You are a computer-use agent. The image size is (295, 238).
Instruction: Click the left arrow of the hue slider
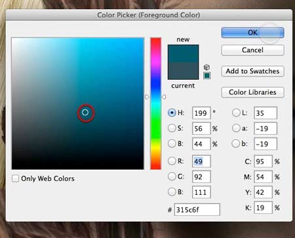[x=147, y=97]
